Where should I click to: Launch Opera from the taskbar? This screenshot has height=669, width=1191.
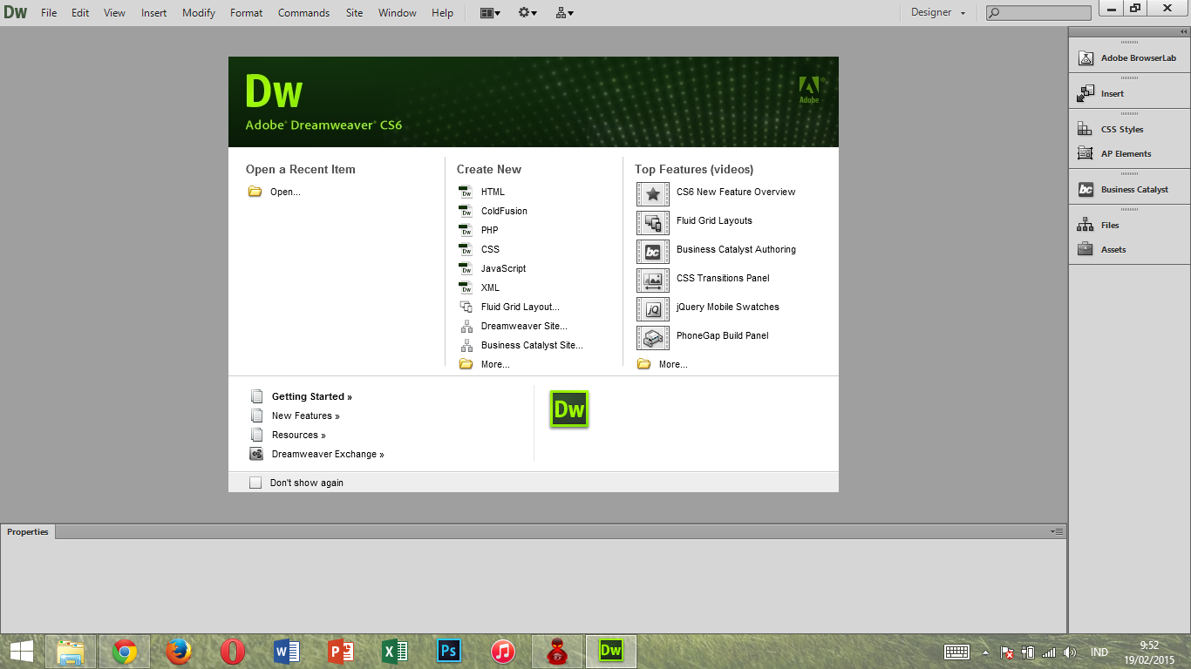tap(233, 651)
